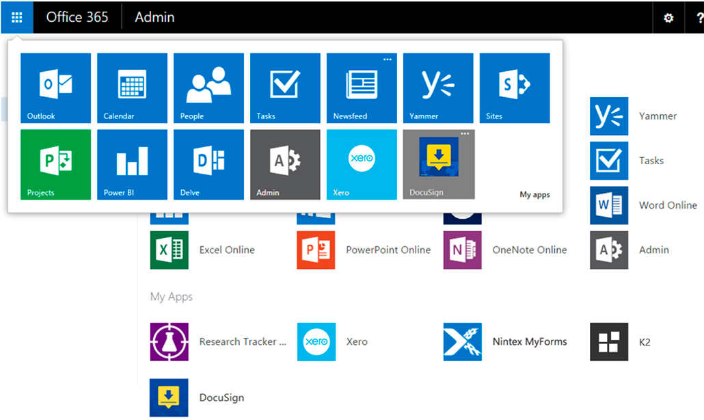
Task: Open the Tasks tile in launcher
Action: [x=285, y=88]
